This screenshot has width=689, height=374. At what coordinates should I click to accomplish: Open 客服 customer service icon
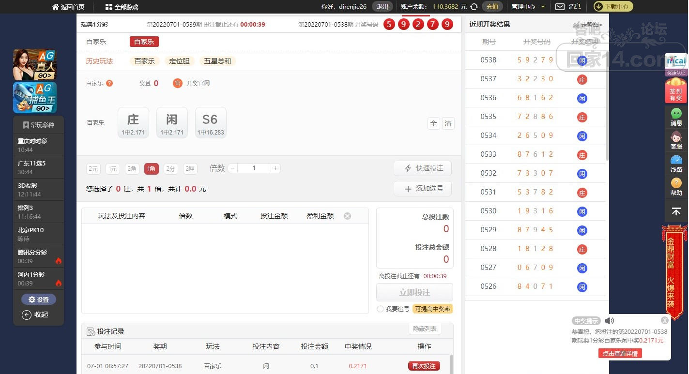(x=676, y=139)
